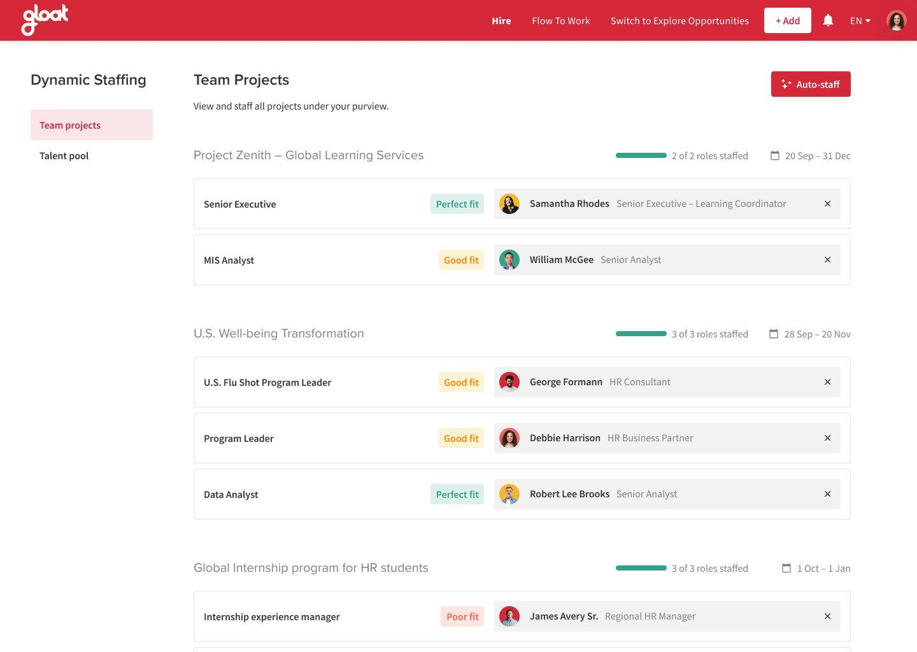Click the 20 Sep – 31 Dec date range
The height and width of the screenshot is (652, 917).
pos(818,155)
